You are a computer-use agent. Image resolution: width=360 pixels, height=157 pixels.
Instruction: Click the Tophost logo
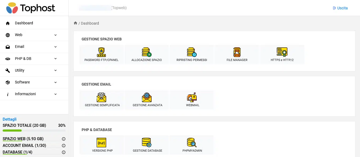(x=30, y=8)
